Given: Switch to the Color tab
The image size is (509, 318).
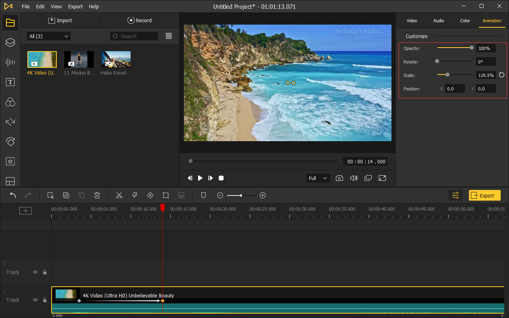Looking at the screenshot, I should coord(465,21).
